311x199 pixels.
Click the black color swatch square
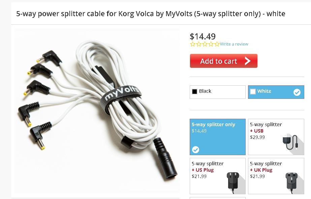coord(194,91)
